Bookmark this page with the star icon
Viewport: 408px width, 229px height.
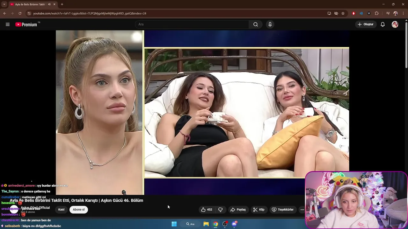point(343,13)
